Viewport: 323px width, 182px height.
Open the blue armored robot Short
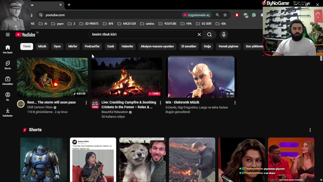click(43, 160)
